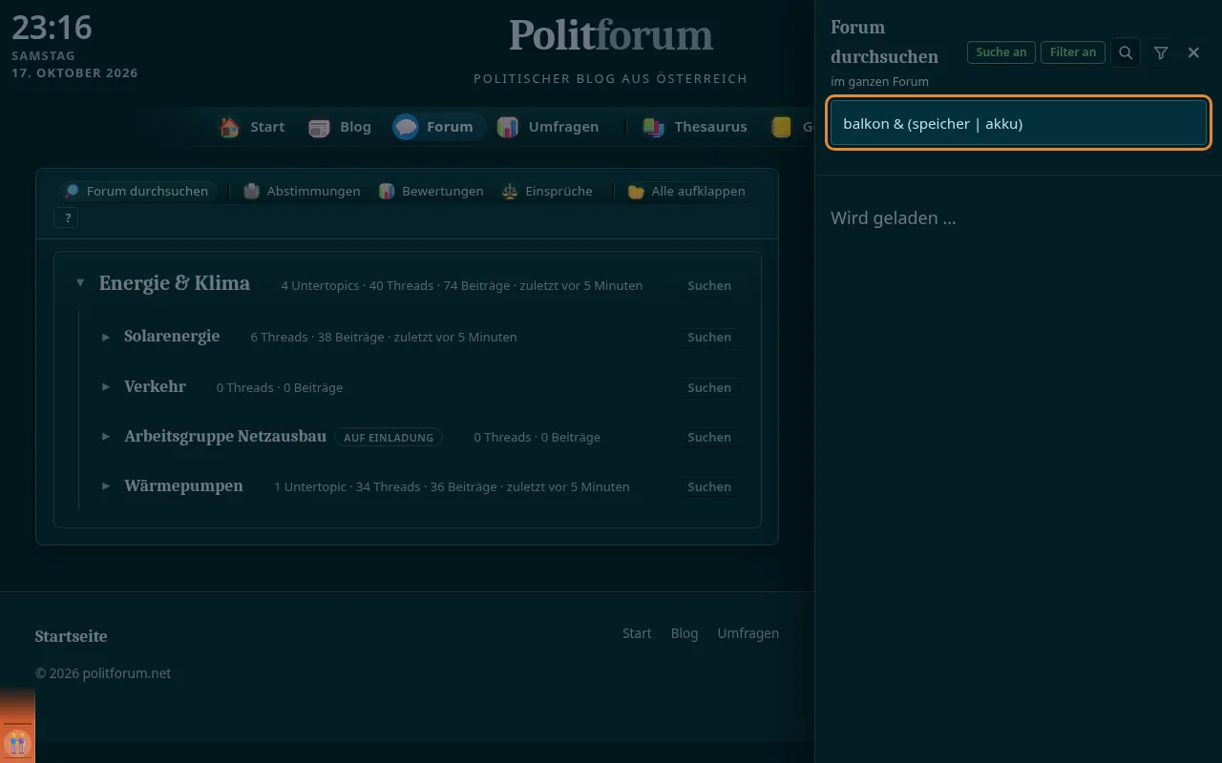Click the question mark help button
Image resolution: width=1222 pixels, height=763 pixels.
(x=67, y=218)
